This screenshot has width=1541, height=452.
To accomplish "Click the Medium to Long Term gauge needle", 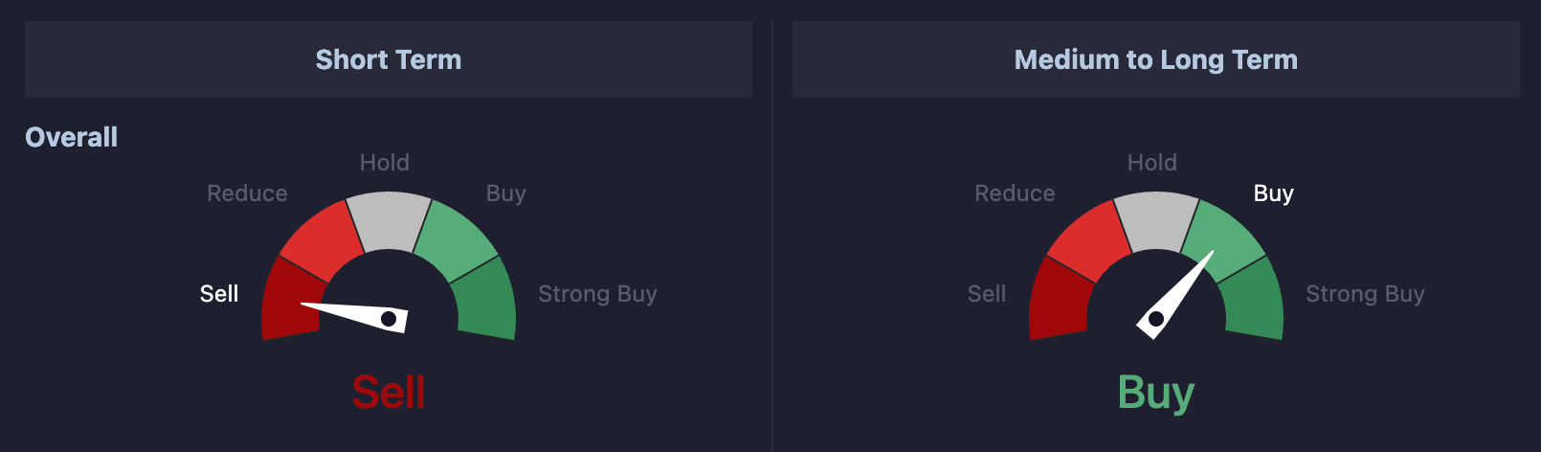I will point(1173,296).
